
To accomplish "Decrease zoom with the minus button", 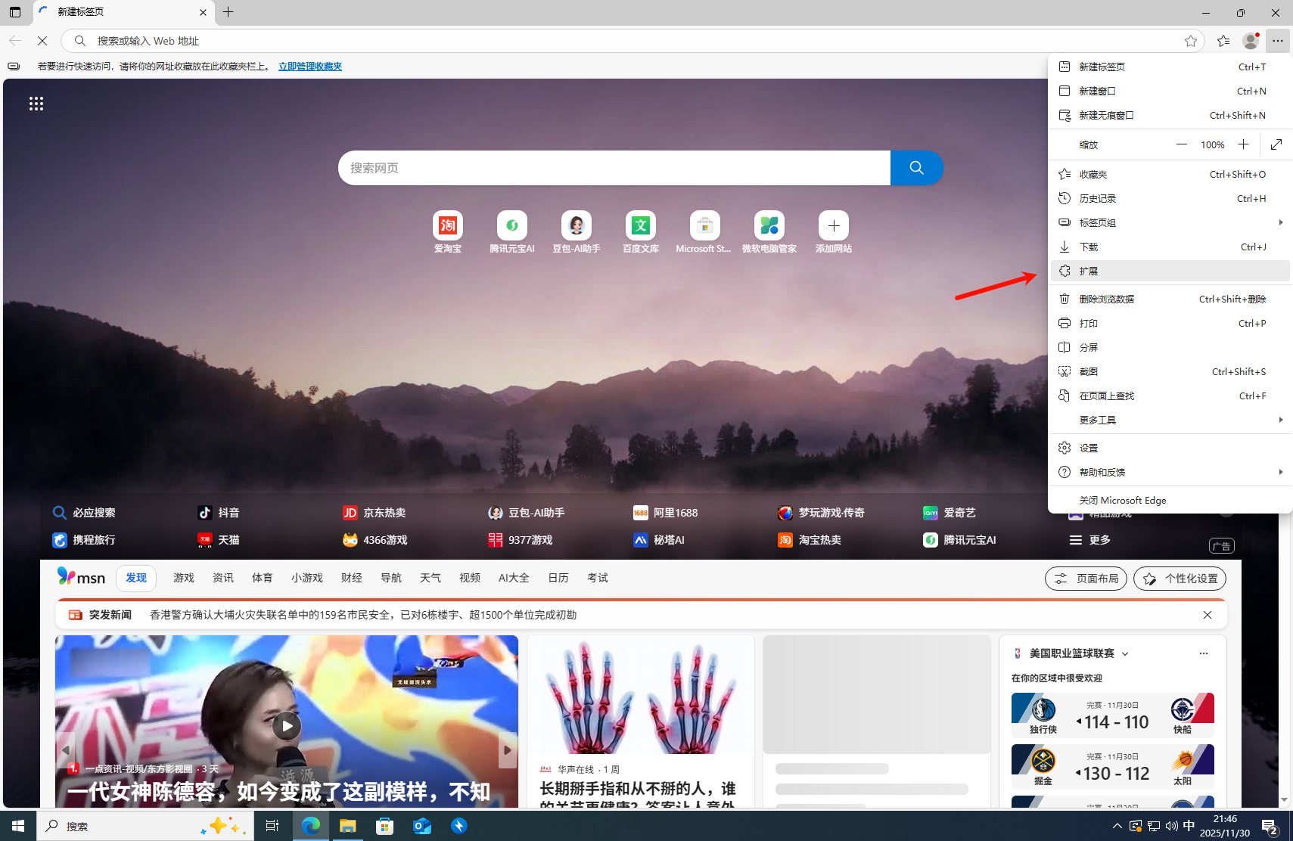I will [1181, 144].
